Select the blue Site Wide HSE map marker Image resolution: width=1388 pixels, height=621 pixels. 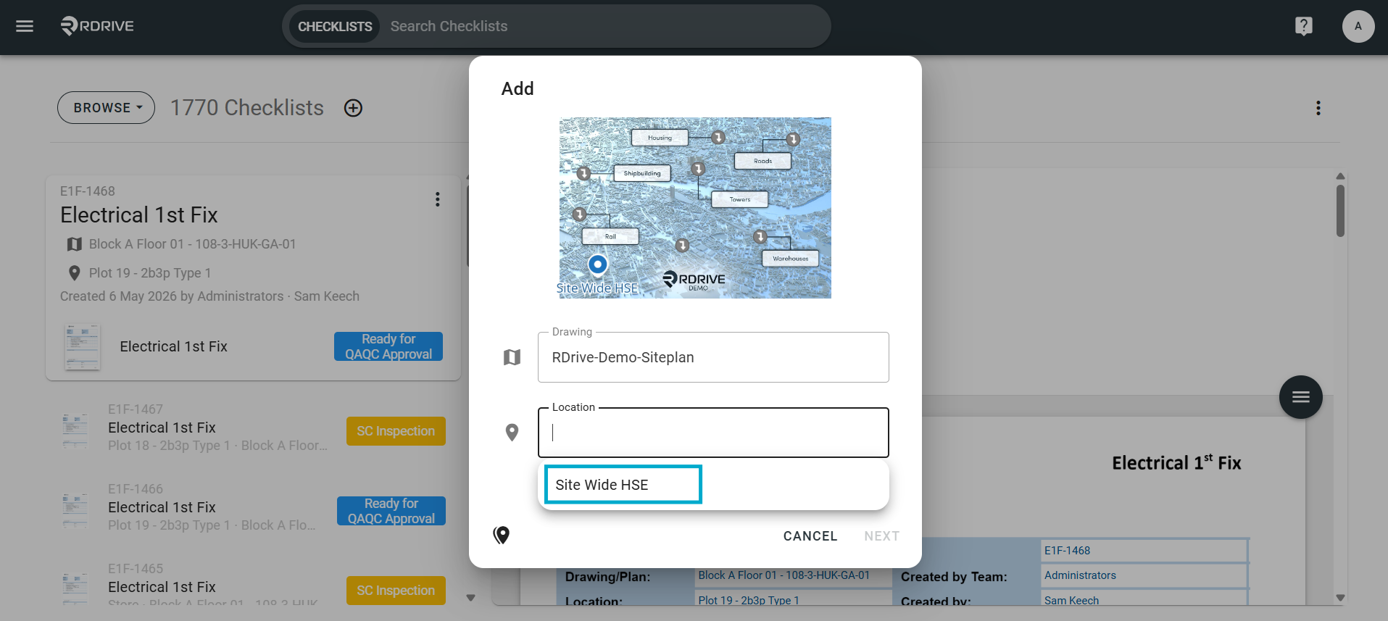click(x=597, y=264)
